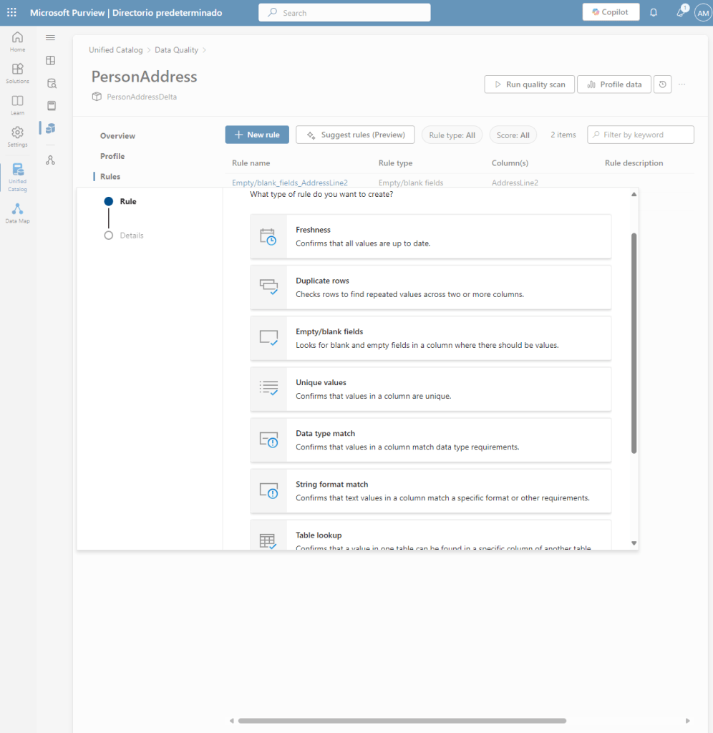The width and height of the screenshot is (713, 733).
Task: Open Data Map in sidebar
Action: (x=17, y=213)
